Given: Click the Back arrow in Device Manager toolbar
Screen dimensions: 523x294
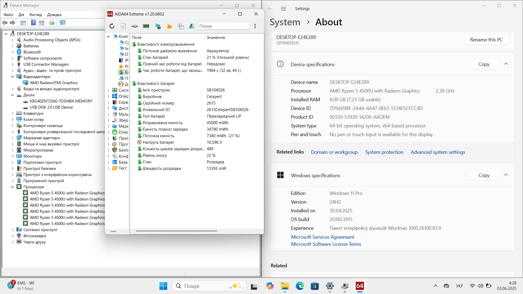Looking at the screenshot, I should point(5,23).
